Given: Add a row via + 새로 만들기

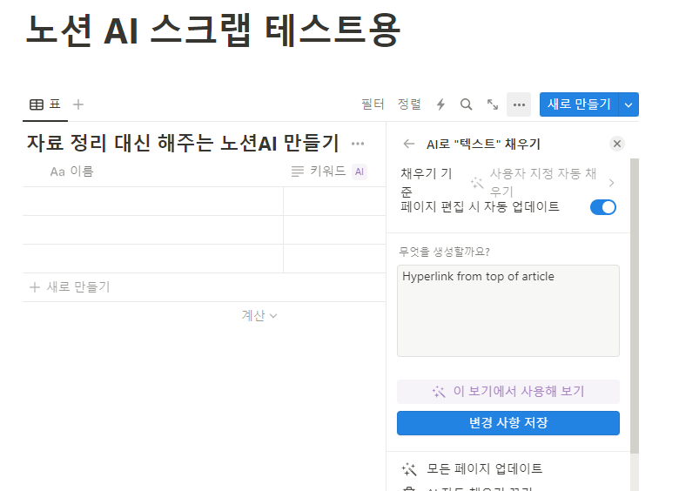Looking at the screenshot, I should point(70,287).
